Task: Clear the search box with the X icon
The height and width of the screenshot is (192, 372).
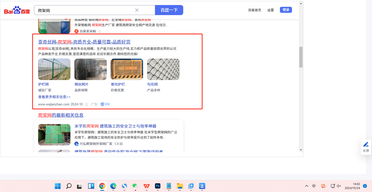Action: pos(137,10)
